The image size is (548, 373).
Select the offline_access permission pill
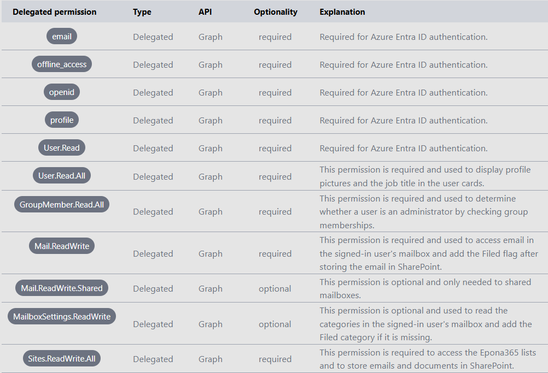coord(62,64)
